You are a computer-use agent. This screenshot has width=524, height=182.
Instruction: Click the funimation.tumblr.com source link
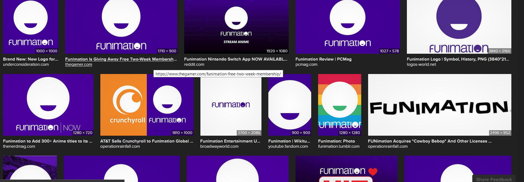pos(339,146)
